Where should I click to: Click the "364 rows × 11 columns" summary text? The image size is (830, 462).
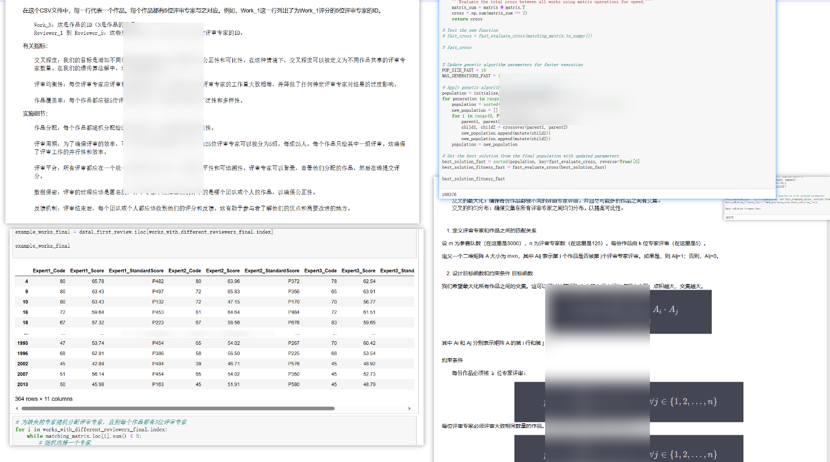(x=44, y=399)
